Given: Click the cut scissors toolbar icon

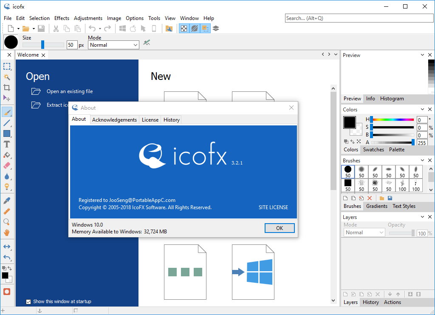Looking at the screenshot, I should [56, 28].
